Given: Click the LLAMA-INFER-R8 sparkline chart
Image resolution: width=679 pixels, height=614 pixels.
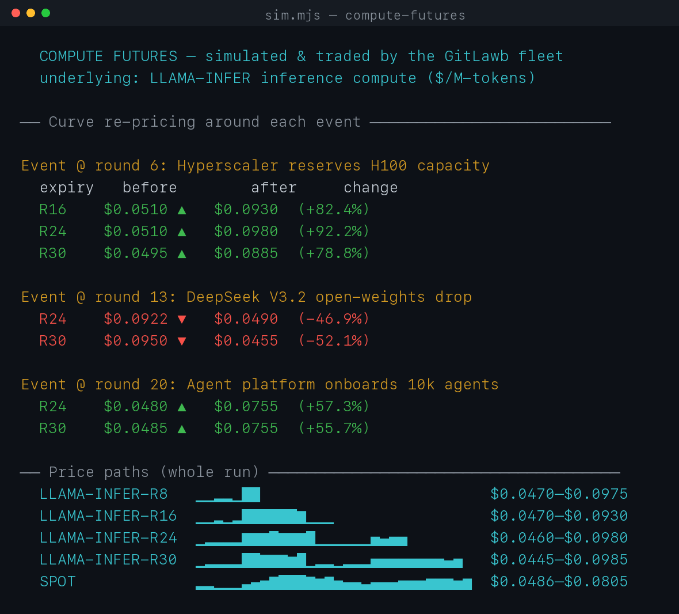Looking at the screenshot, I should 228,495.
